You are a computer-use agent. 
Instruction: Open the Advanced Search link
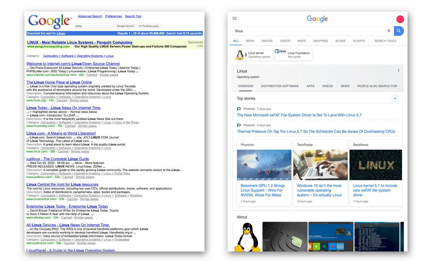coord(90,16)
